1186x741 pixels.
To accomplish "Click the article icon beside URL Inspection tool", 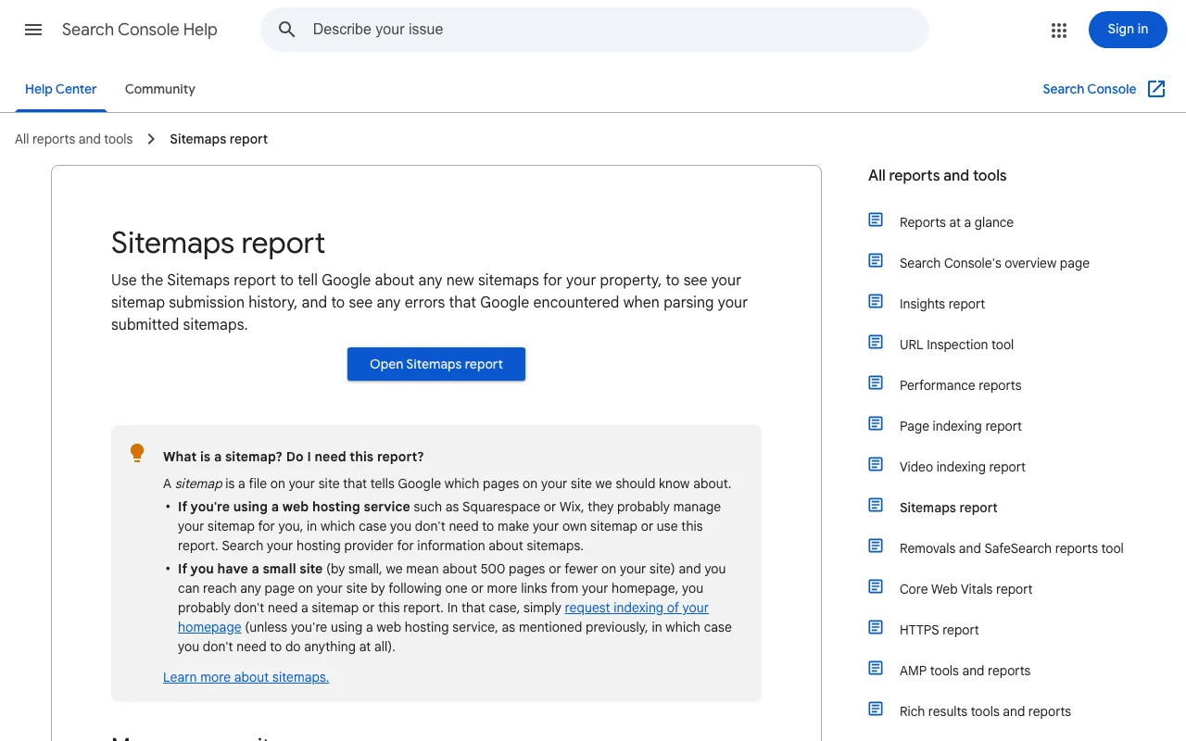I will [876, 343].
